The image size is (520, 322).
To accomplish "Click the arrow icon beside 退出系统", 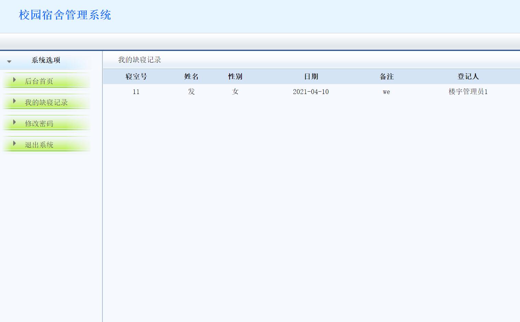I will tap(14, 144).
